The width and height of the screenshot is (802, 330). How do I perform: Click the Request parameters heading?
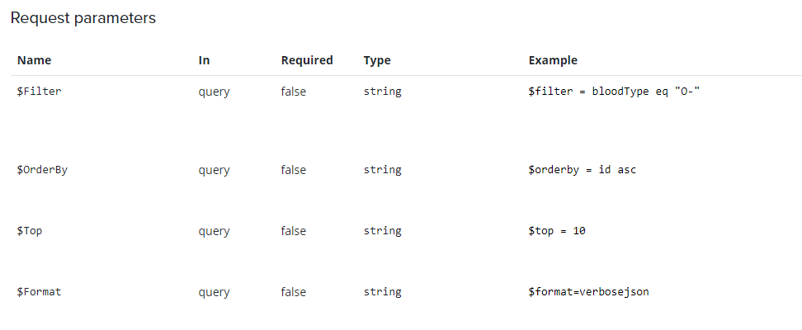(83, 18)
